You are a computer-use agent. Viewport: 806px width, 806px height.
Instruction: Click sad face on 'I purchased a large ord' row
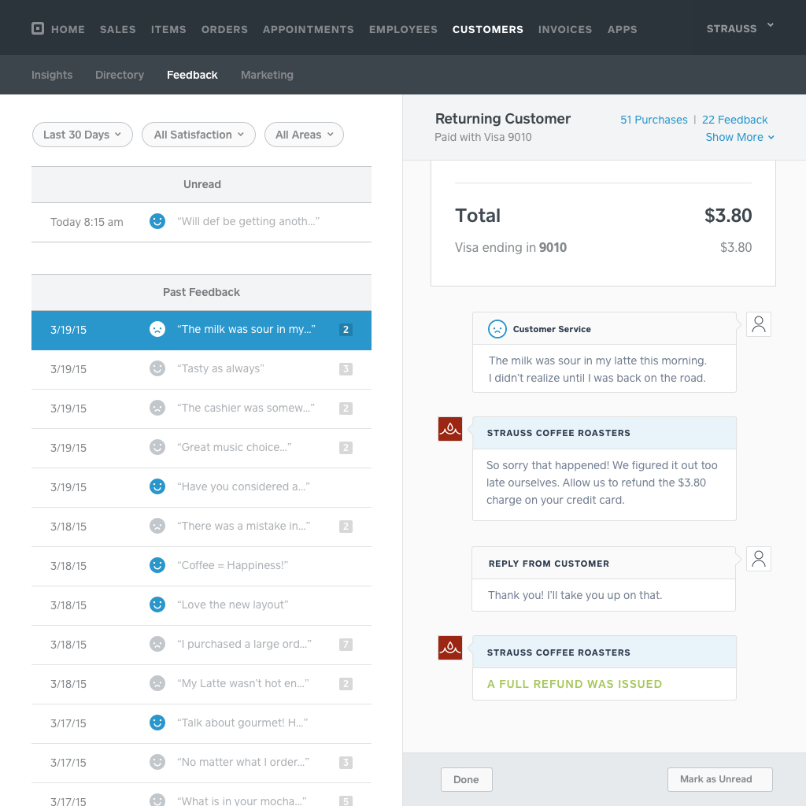tap(157, 644)
